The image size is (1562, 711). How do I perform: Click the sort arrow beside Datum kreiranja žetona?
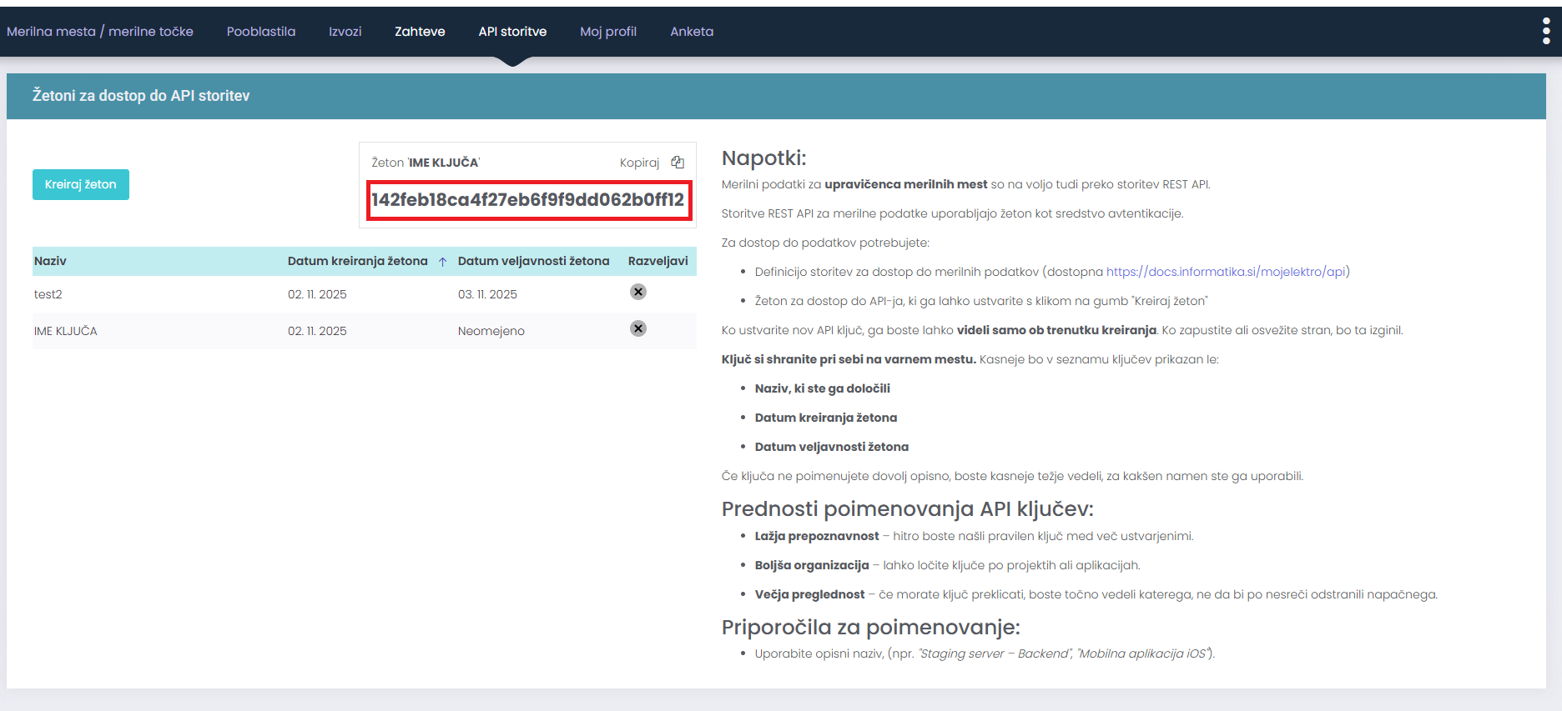point(442,262)
